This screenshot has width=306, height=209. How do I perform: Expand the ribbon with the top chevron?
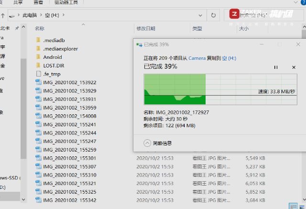tap(295, 2)
